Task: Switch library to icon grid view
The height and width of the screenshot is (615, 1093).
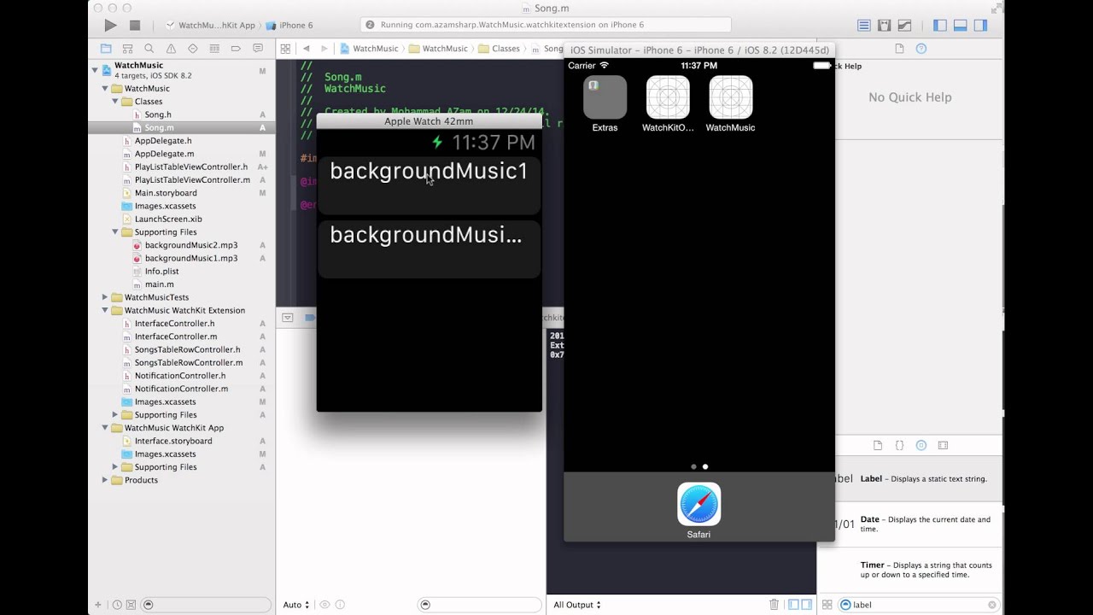Action: coord(827,605)
